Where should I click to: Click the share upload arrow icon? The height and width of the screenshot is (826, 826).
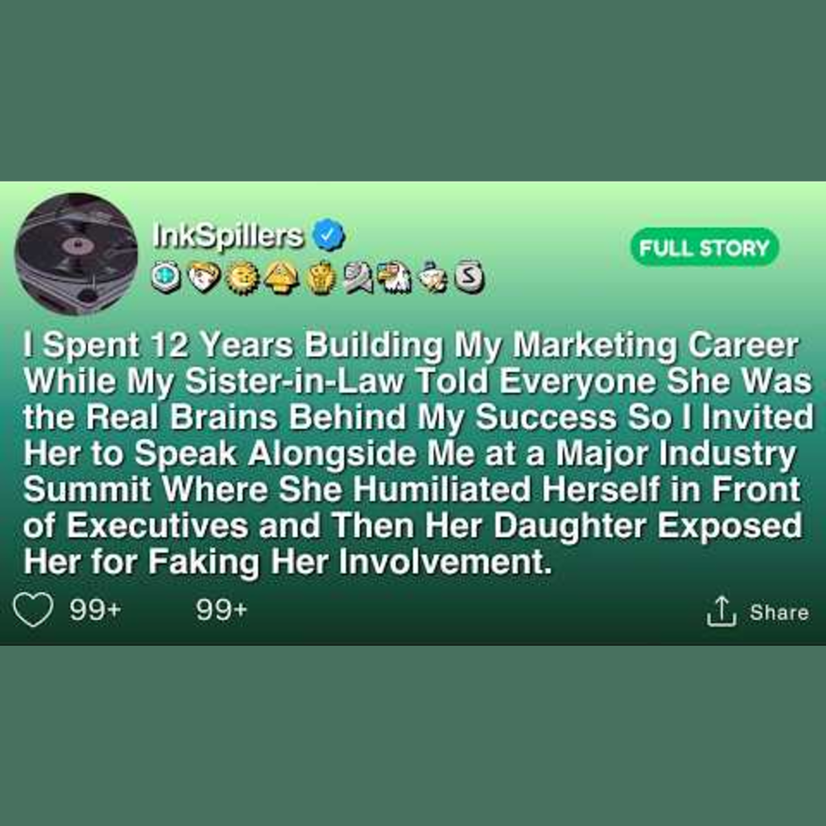721,611
